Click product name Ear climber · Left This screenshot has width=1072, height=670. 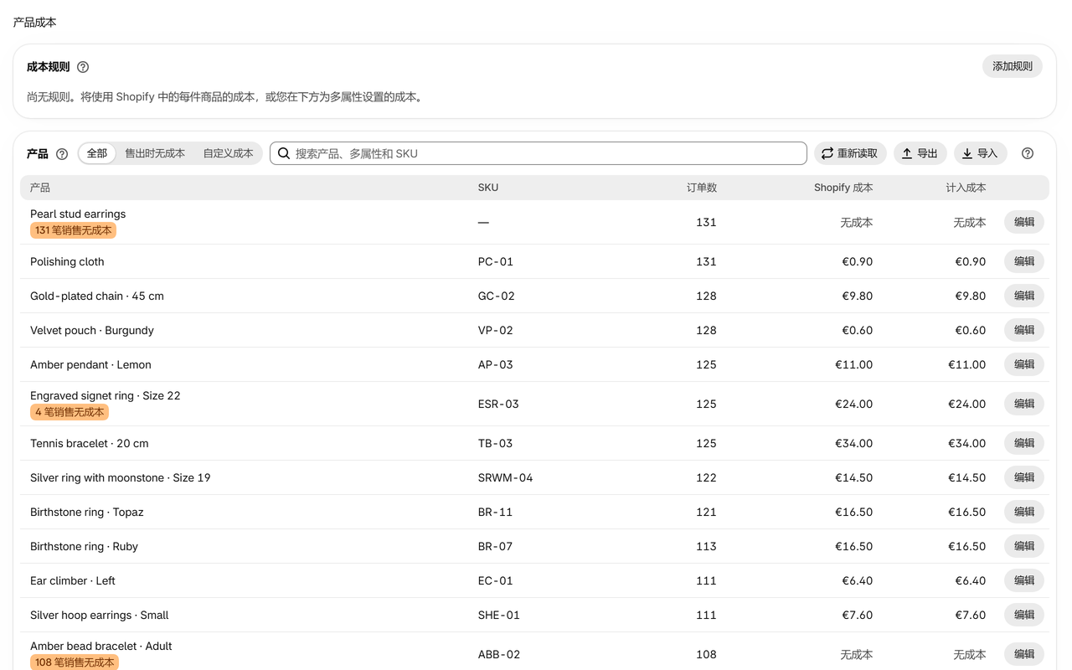pos(73,580)
